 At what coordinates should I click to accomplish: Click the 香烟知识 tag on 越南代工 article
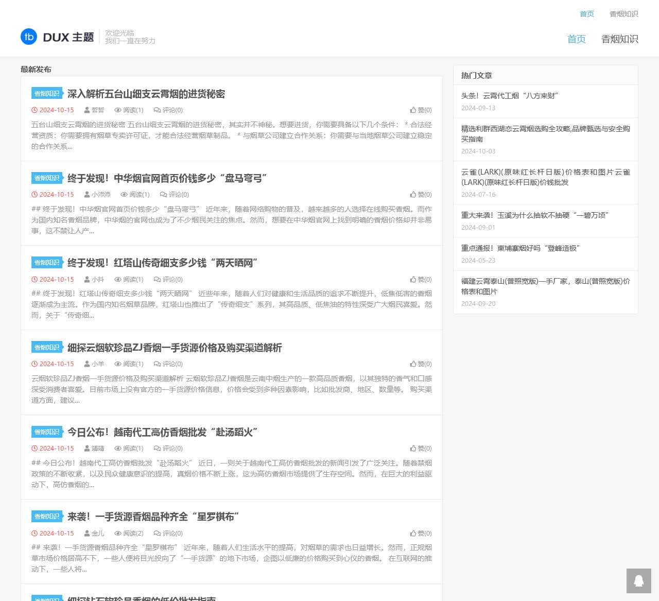click(x=47, y=432)
